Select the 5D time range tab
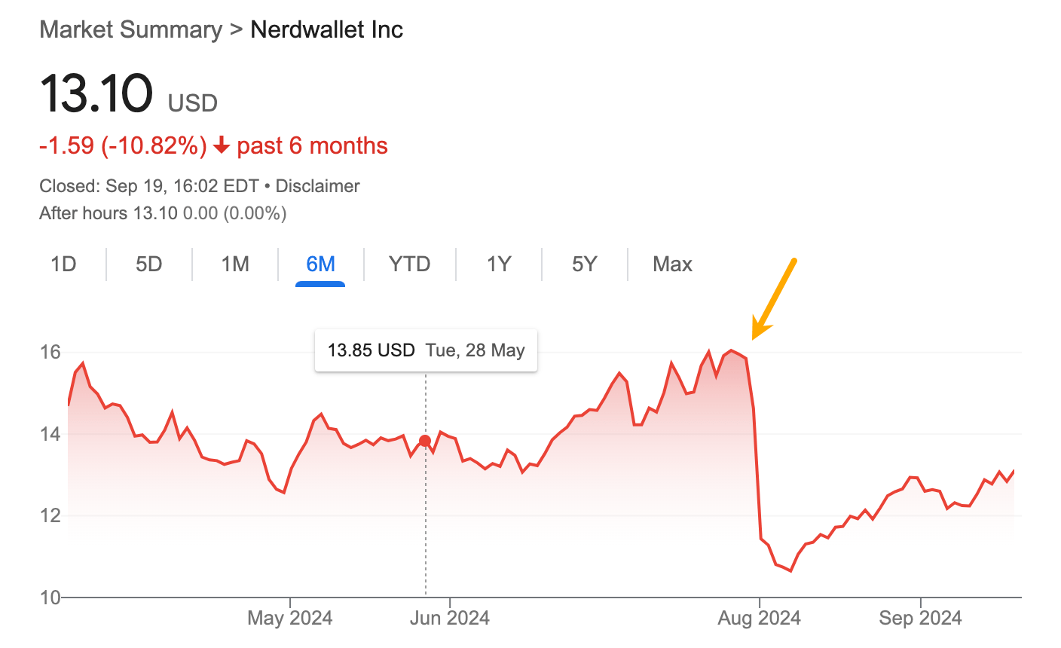This screenshot has height=648, width=1061. click(148, 264)
